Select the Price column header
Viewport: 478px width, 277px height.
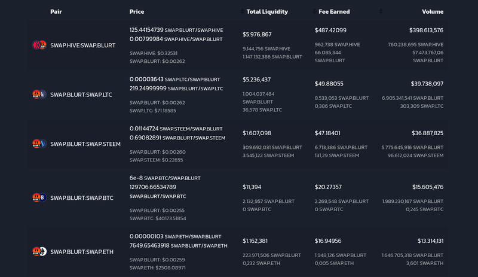coord(137,11)
